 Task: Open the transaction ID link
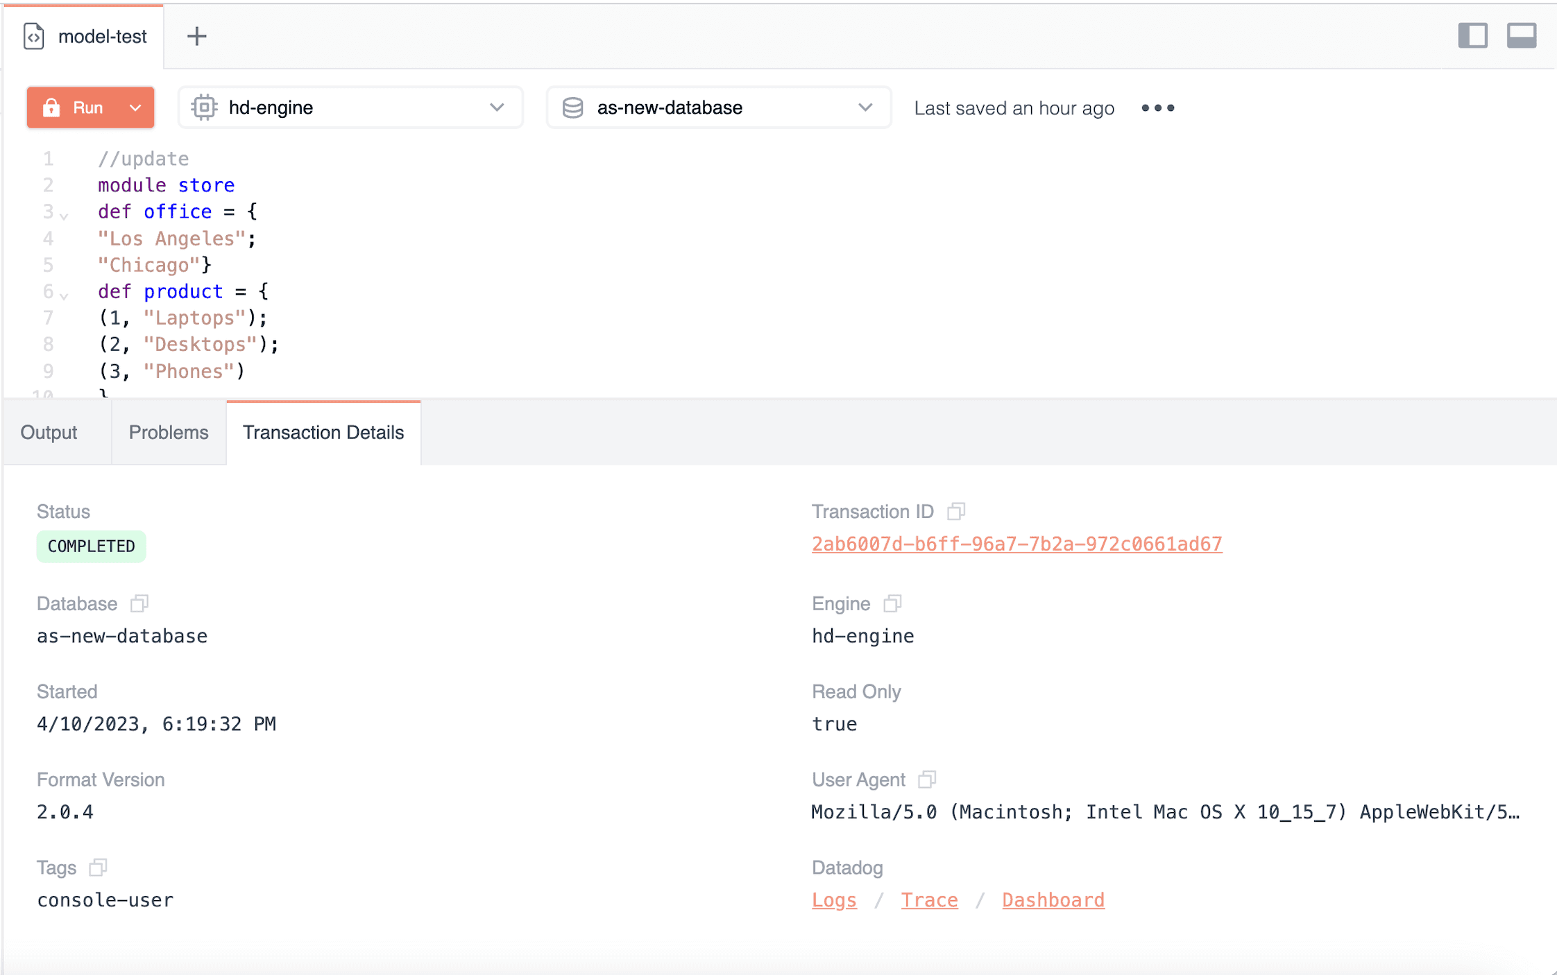point(1016,544)
